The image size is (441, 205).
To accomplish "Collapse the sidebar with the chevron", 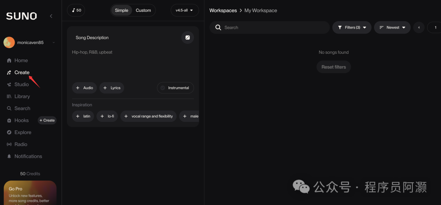I will 51,16.
